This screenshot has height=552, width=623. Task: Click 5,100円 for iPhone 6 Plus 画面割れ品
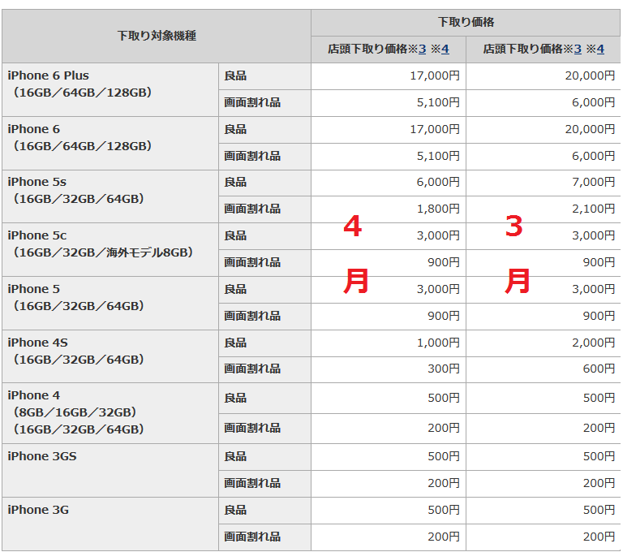coord(438,103)
